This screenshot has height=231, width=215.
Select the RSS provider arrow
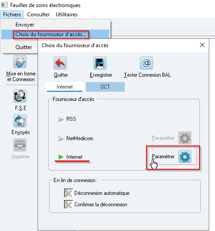click(x=61, y=119)
